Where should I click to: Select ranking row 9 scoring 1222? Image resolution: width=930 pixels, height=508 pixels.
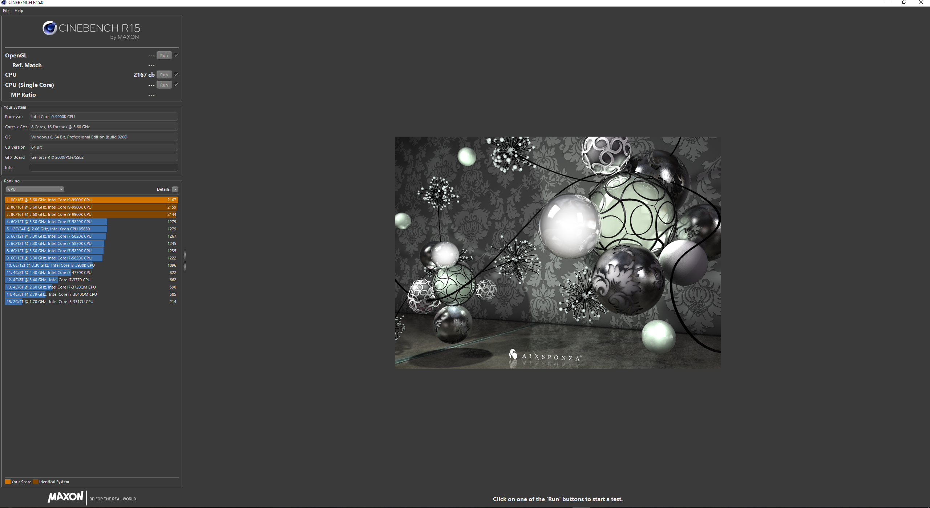click(91, 258)
